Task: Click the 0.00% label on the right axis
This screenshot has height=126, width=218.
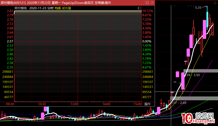Action: point(147,41)
